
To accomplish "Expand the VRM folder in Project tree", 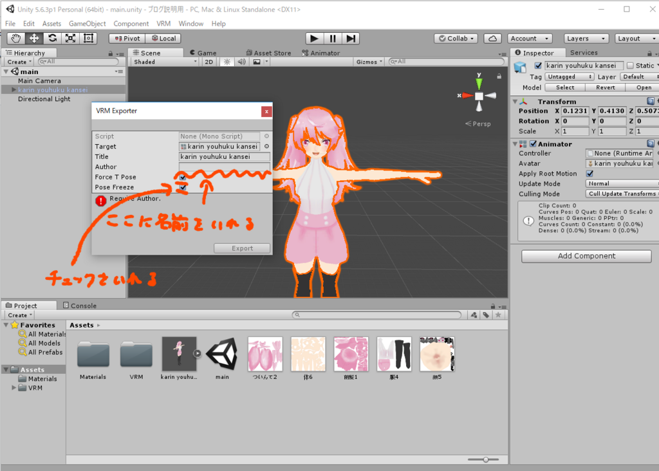I will (x=14, y=388).
